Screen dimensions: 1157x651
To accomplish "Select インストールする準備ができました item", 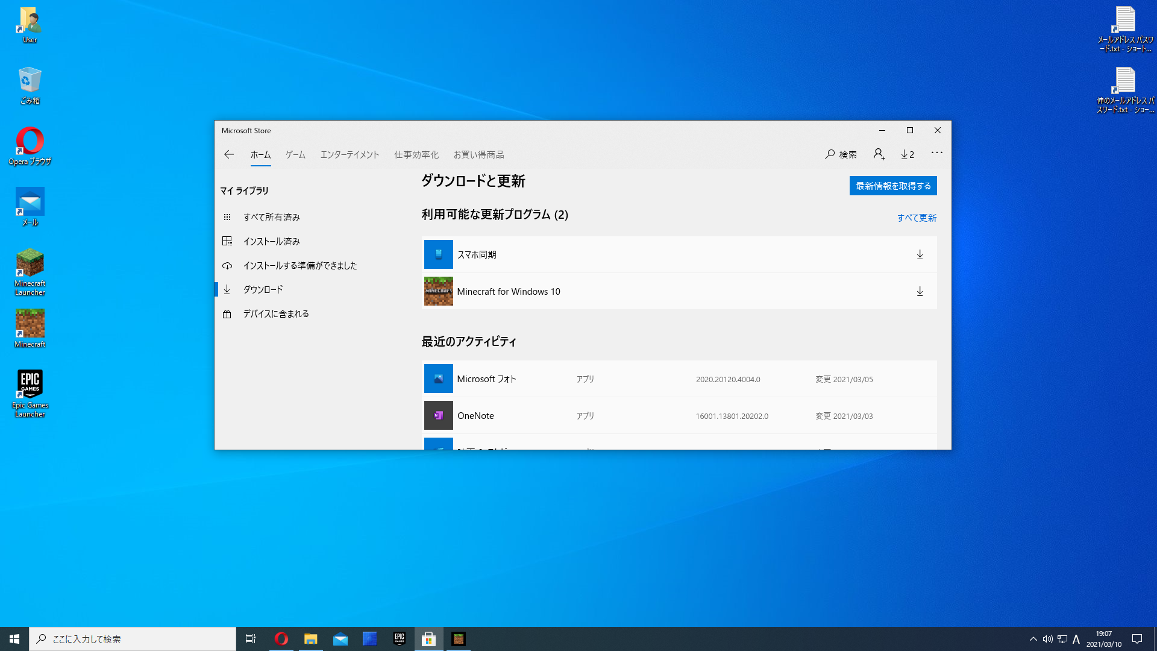I will [x=299, y=265].
